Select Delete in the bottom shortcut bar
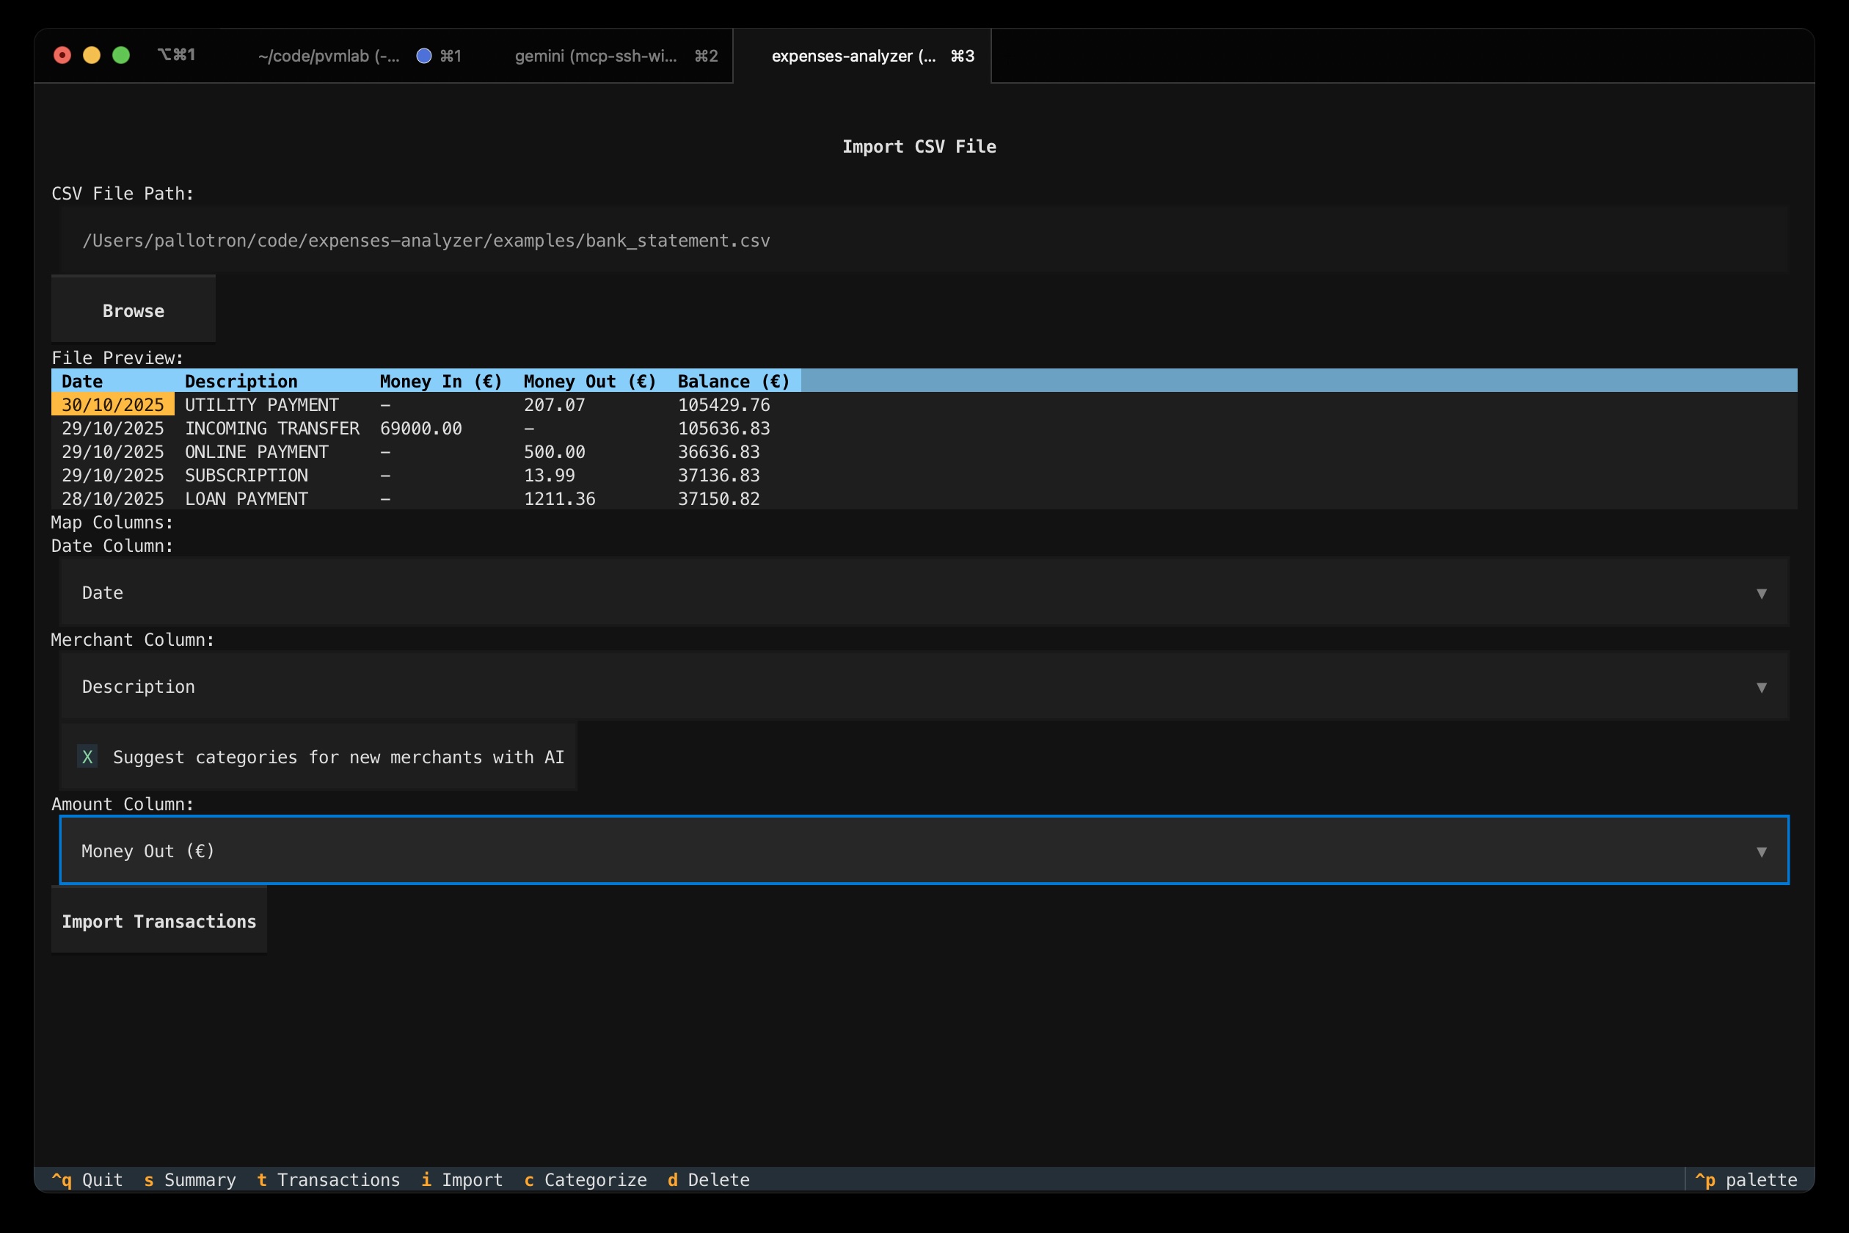This screenshot has width=1849, height=1233. (x=707, y=1179)
